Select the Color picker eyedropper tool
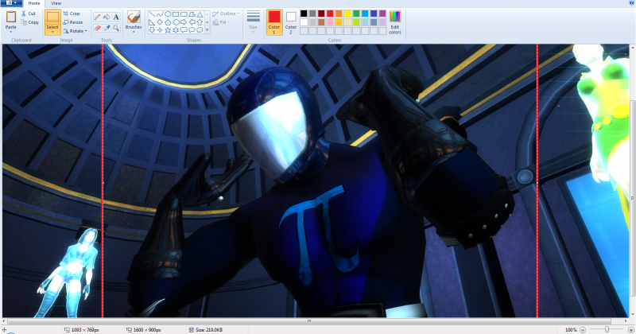Image resolution: width=636 pixels, height=334 pixels. tap(107, 28)
